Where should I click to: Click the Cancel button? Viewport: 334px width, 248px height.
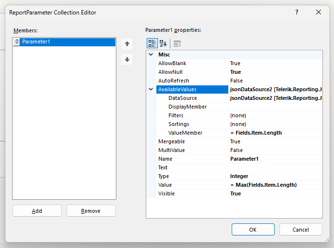click(x=301, y=230)
